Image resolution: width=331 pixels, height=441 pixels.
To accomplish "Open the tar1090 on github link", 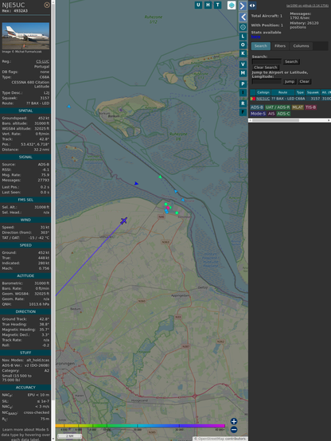I will [307, 6].
